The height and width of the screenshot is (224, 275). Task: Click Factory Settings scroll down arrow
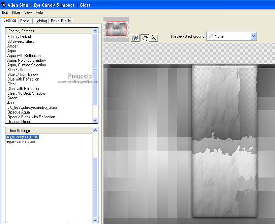[x=95, y=120]
